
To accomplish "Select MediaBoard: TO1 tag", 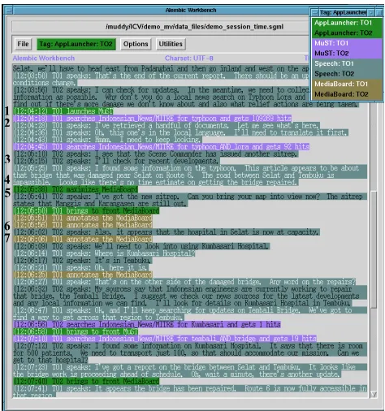I will [x=347, y=84].
